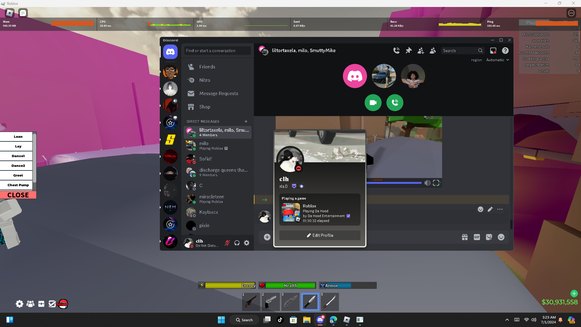Image resolution: width=581 pixels, height=327 pixels.
Task: Open TikTok from the taskbar
Action: 280,320
